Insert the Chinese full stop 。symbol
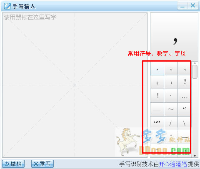Image resolution: width=200 pixels, height=169 pixels. 171,69
